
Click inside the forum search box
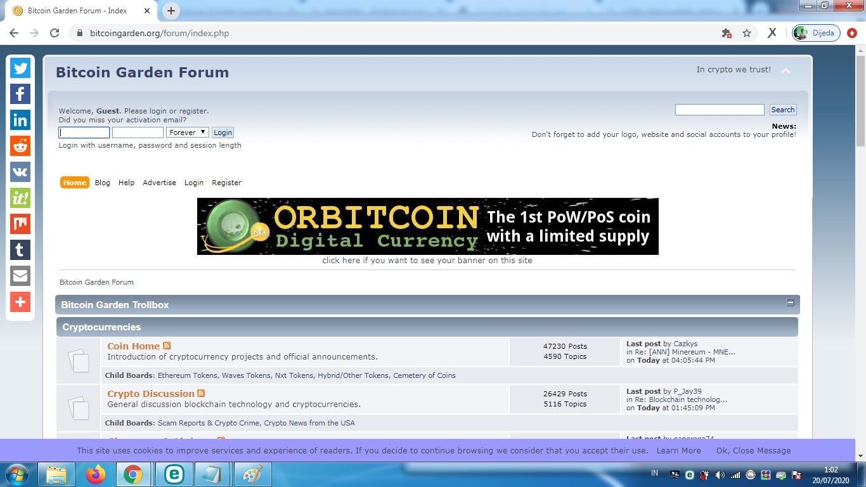click(x=720, y=110)
